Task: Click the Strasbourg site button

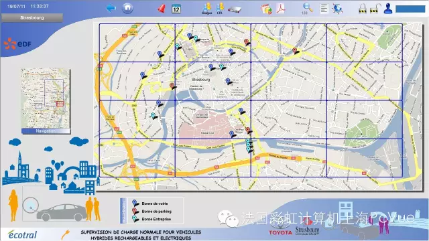Action: click(x=32, y=18)
